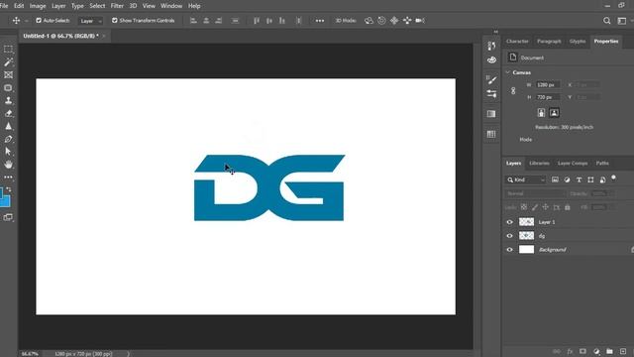Add a layer style via fx icon
634x357 pixels.
tap(570, 351)
